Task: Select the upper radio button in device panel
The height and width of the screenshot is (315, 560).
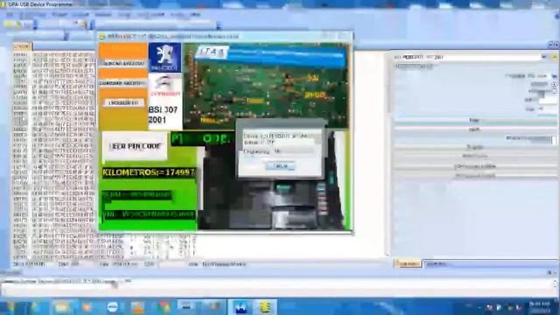Action: 554,85
